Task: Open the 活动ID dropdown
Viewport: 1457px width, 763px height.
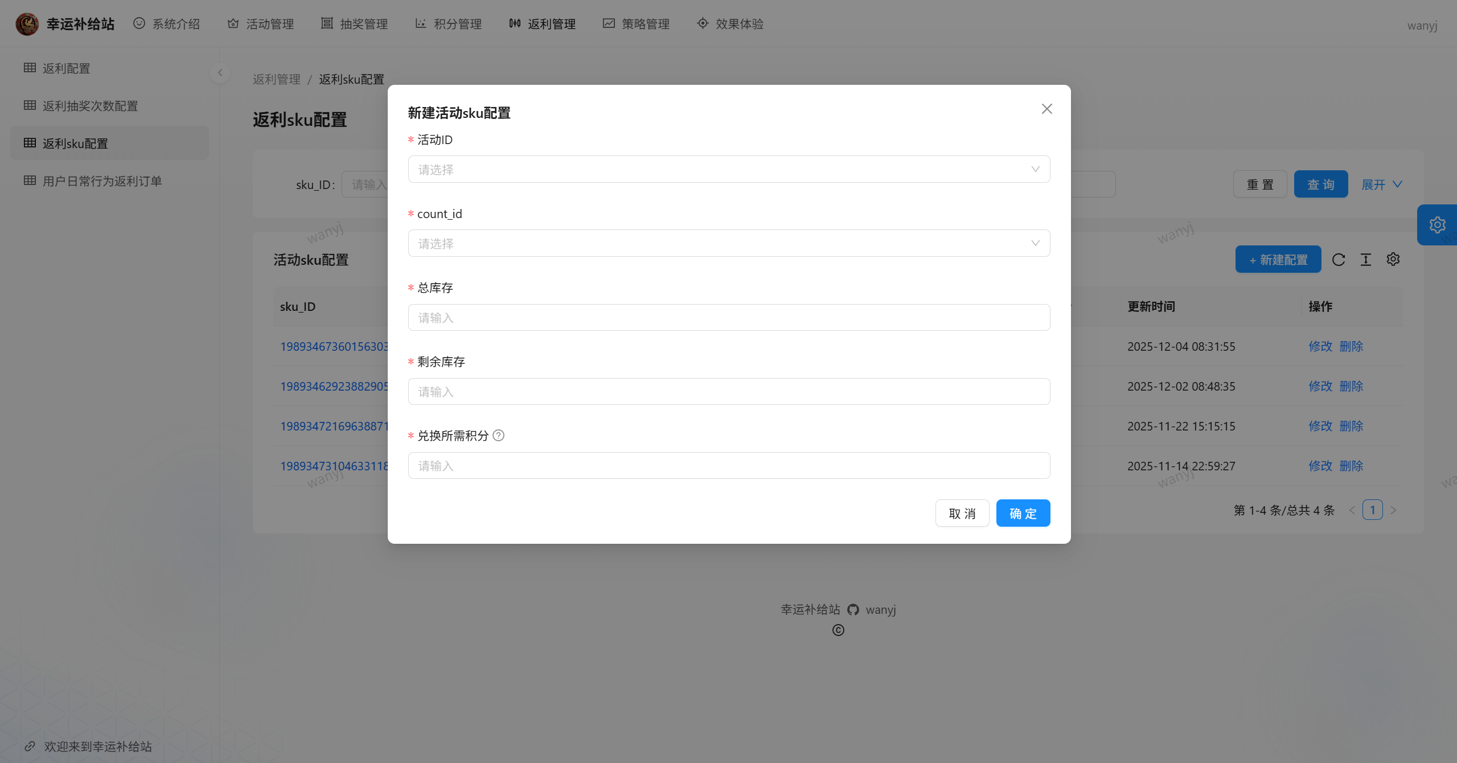Action: (x=728, y=169)
